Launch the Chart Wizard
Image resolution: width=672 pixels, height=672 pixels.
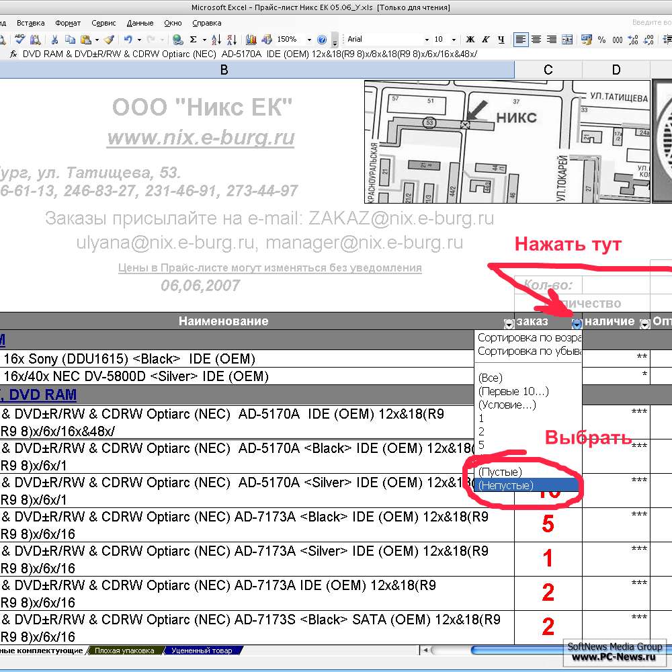[x=251, y=40]
